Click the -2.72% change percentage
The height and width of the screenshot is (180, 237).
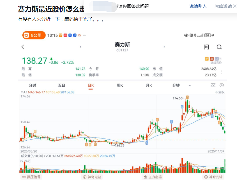tap(68, 62)
